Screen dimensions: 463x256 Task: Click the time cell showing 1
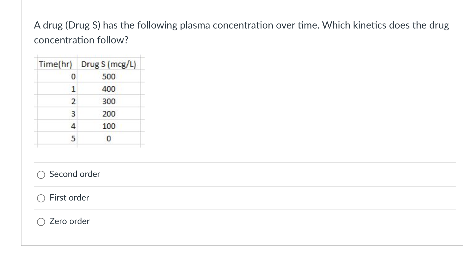tap(73, 89)
